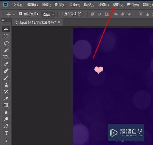This screenshot has width=153, height=145.
Task: Align vertical centers of layers
Action: (100, 14)
